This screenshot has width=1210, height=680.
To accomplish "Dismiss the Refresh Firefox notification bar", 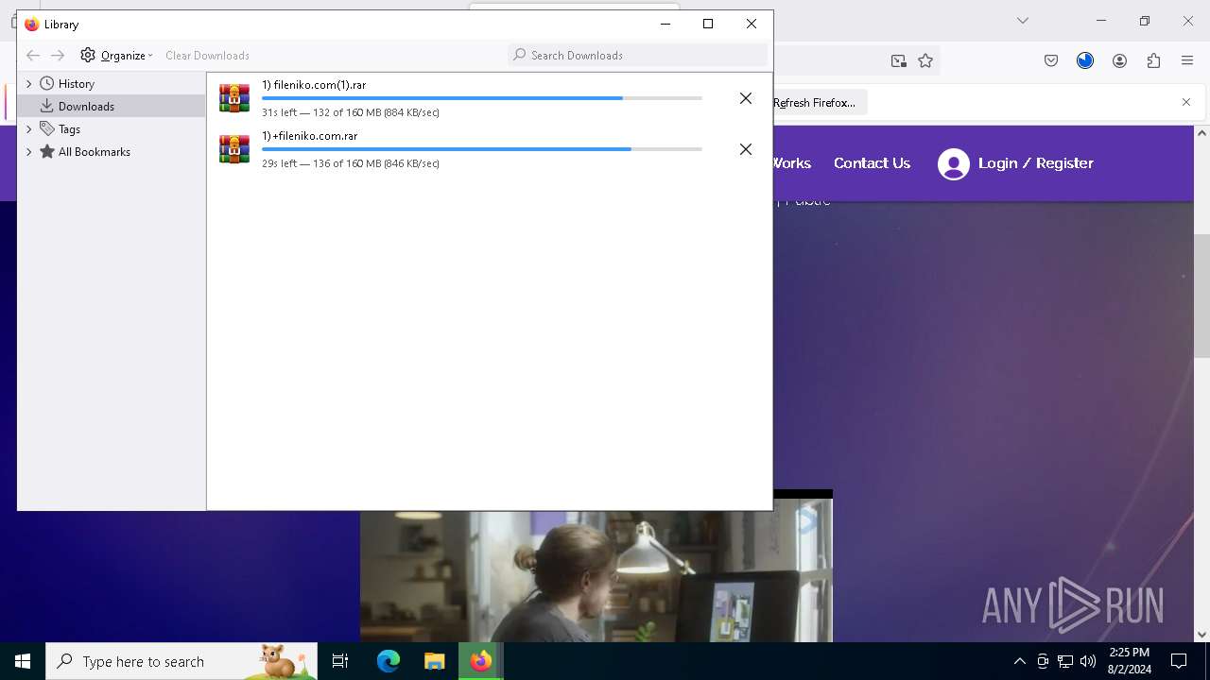I will [1186, 102].
